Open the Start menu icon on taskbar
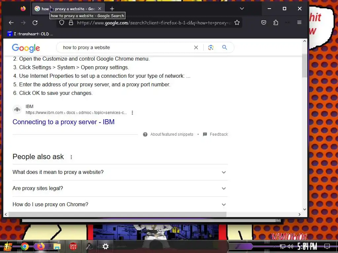Screen dimensions: 338x253 7,246
